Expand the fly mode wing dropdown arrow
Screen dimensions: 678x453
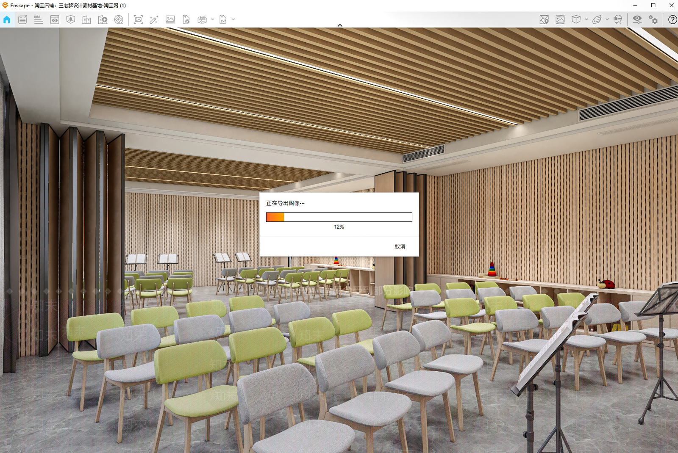pos(607,19)
